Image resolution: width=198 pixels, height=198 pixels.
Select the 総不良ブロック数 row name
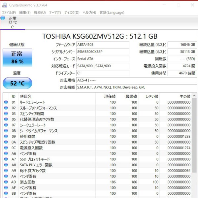33,171
